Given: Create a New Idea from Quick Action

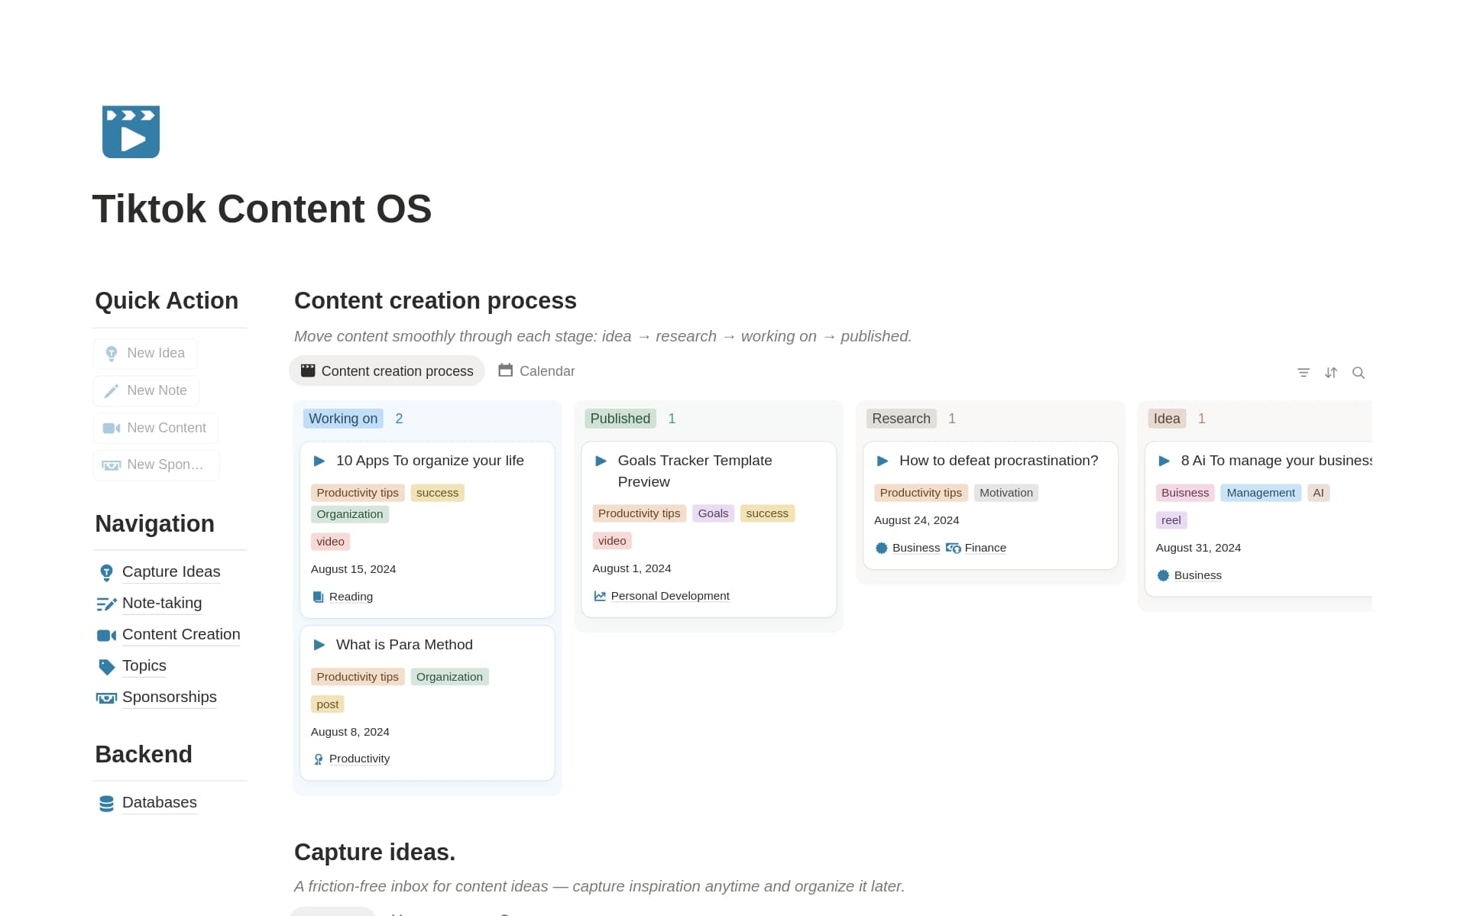Looking at the screenshot, I should tap(145, 353).
